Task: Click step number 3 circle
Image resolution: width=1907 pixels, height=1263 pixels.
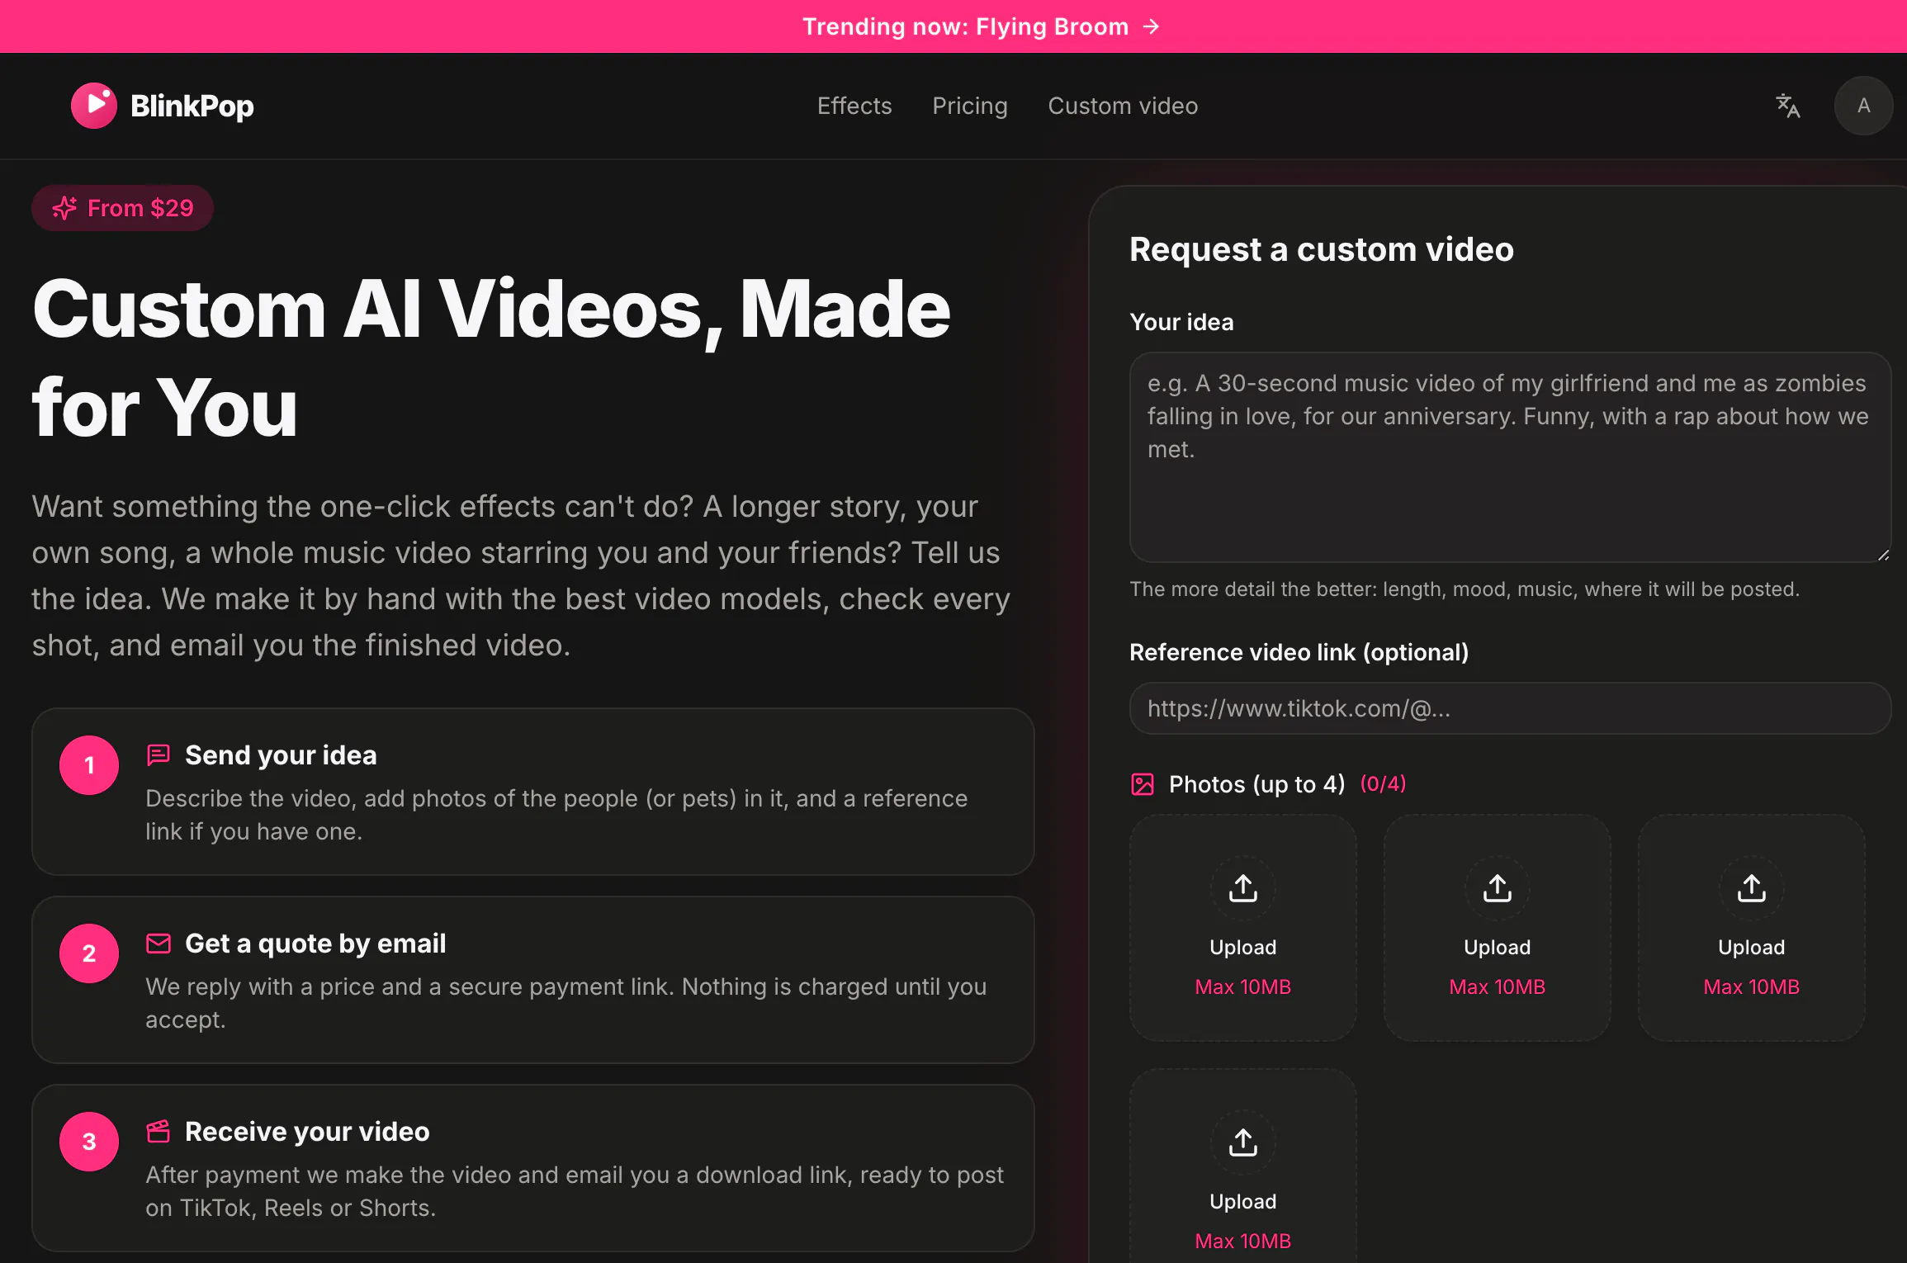Action: [89, 1142]
